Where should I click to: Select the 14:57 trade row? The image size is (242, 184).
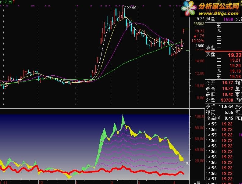point(224,179)
